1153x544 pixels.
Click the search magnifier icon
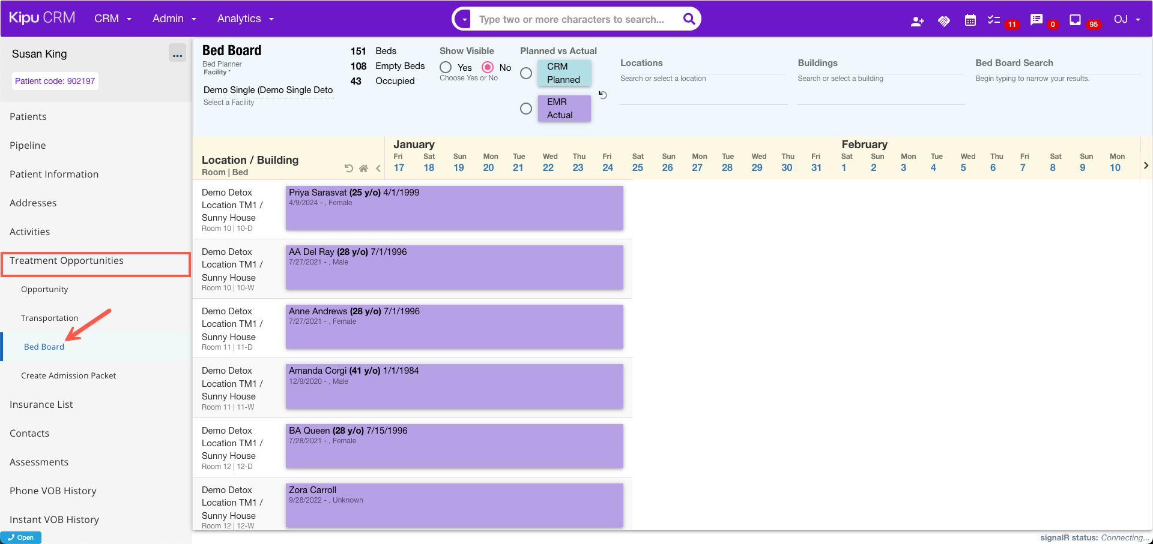point(689,19)
